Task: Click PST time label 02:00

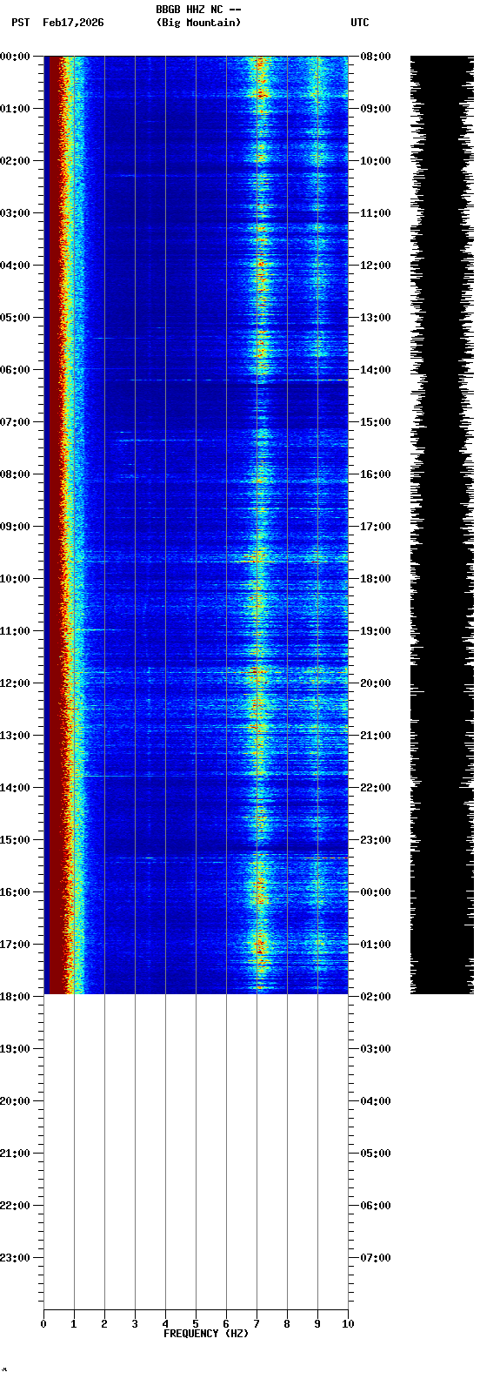Action: click(16, 161)
